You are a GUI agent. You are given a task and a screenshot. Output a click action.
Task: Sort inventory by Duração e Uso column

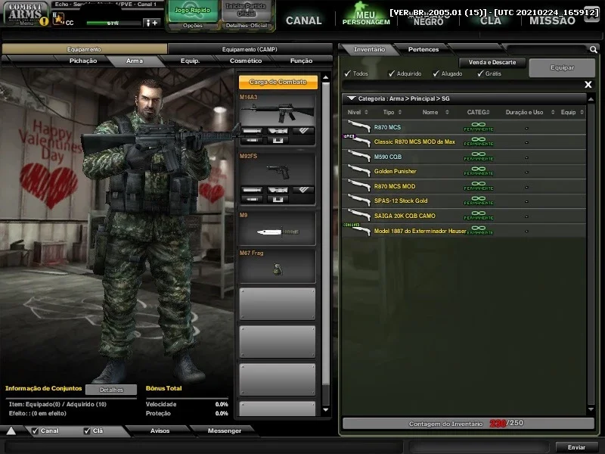point(530,112)
